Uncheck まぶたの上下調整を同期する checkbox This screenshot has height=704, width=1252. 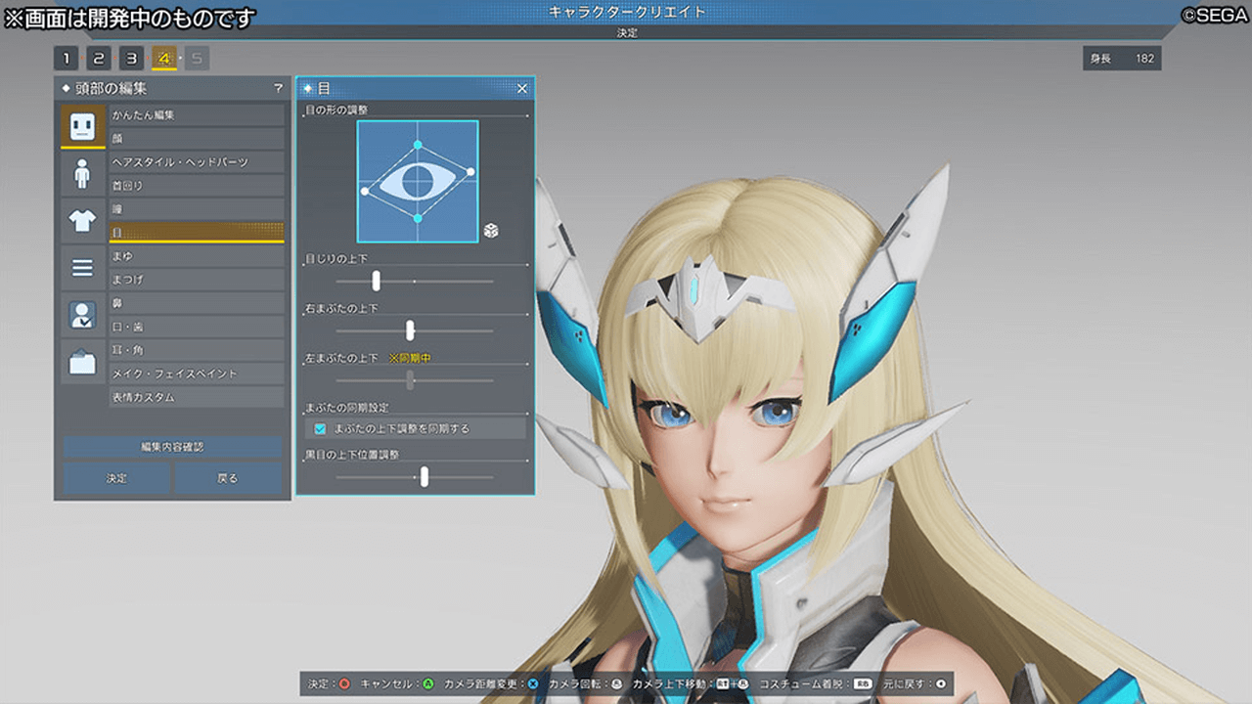click(320, 428)
